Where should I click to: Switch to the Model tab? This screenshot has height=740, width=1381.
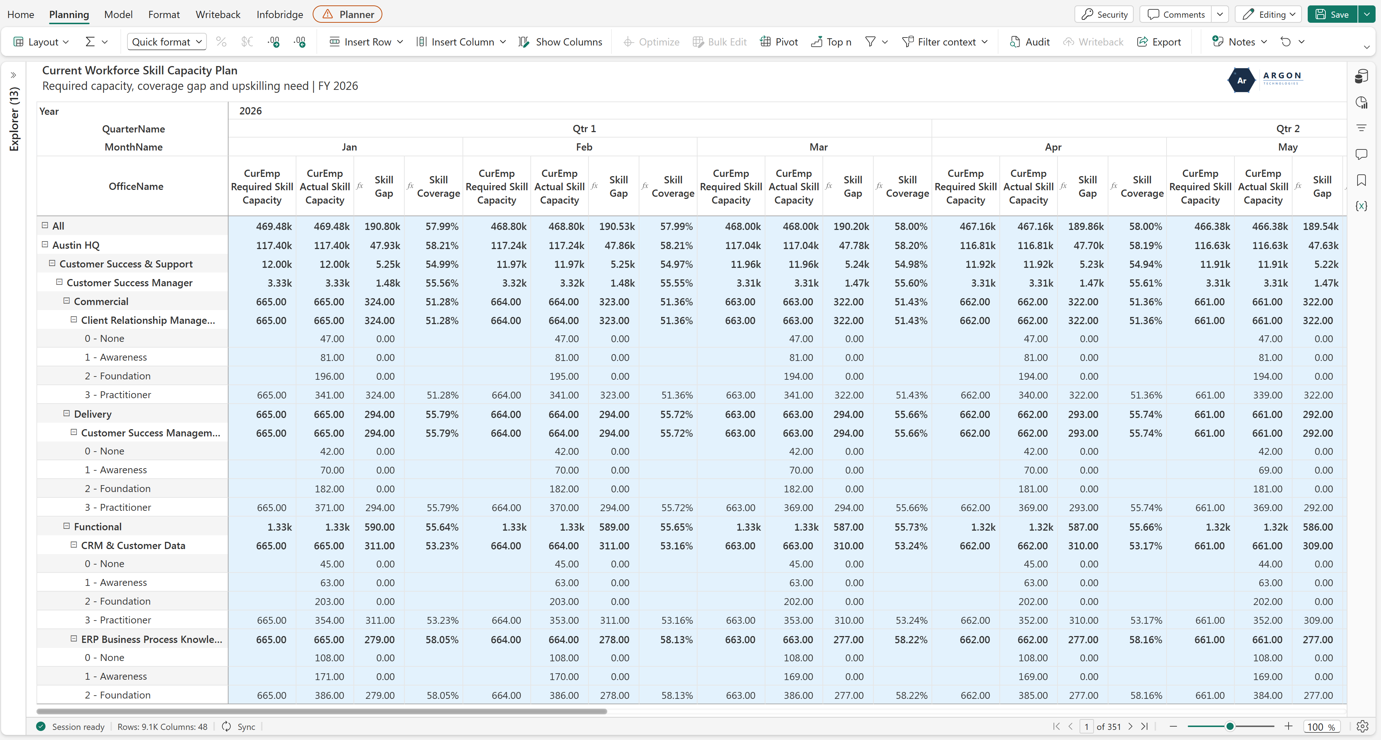[x=118, y=14]
